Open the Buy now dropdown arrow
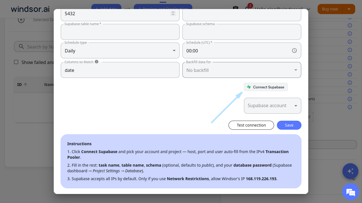 coord(349,9)
